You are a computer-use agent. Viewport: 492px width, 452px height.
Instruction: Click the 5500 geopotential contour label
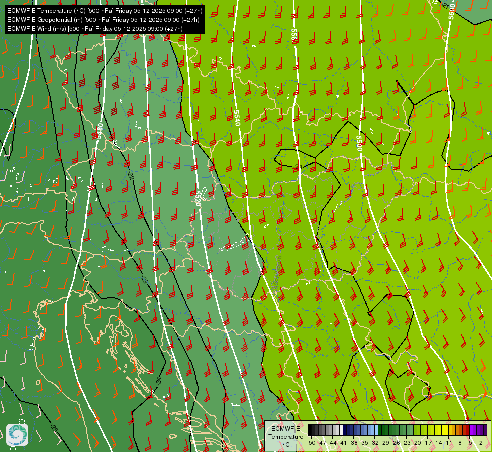tap(359, 143)
